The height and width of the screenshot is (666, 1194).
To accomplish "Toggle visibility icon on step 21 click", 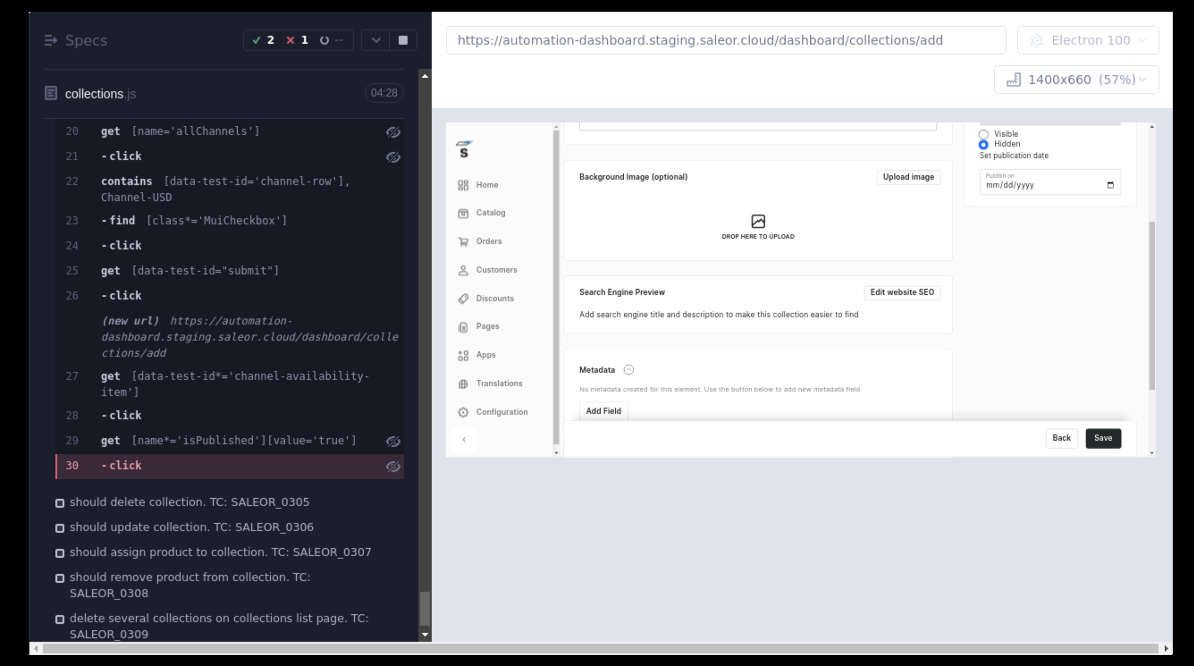I will [393, 157].
